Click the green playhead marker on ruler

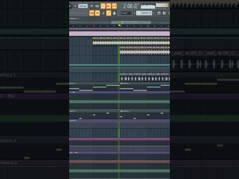coord(119,25)
